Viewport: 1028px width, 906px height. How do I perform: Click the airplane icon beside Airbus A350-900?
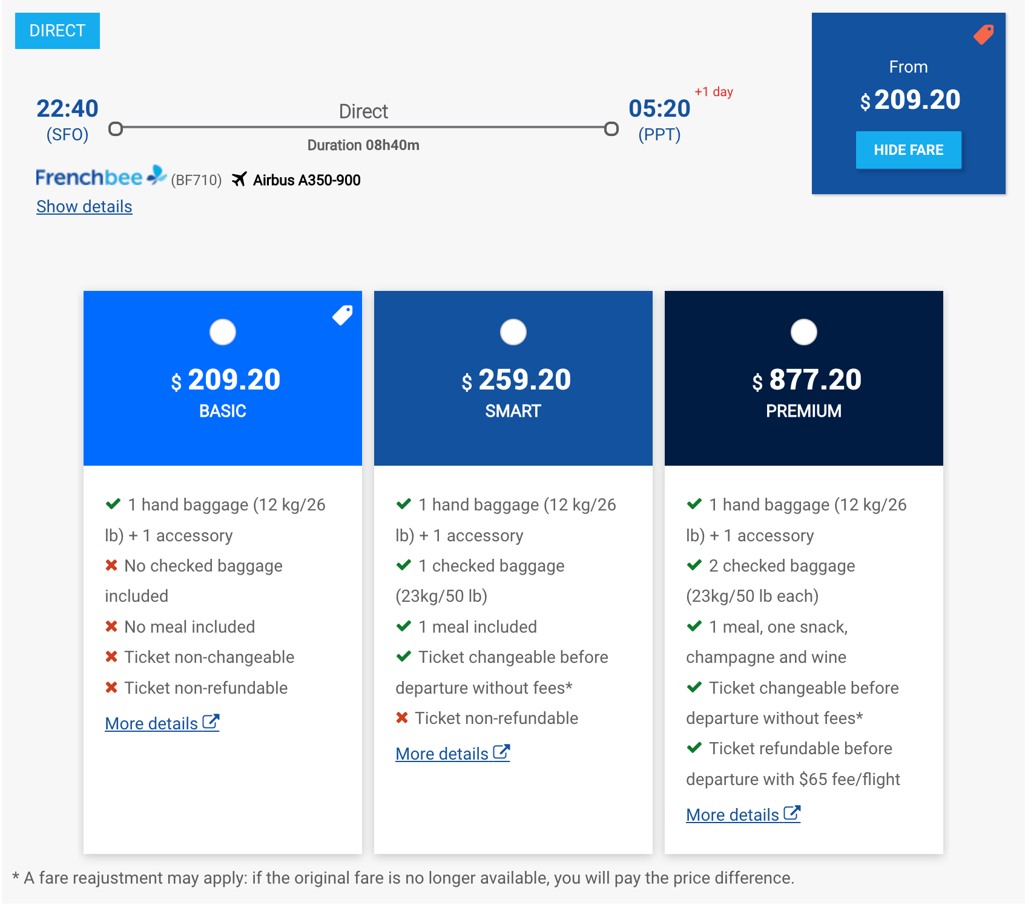pos(239,180)
